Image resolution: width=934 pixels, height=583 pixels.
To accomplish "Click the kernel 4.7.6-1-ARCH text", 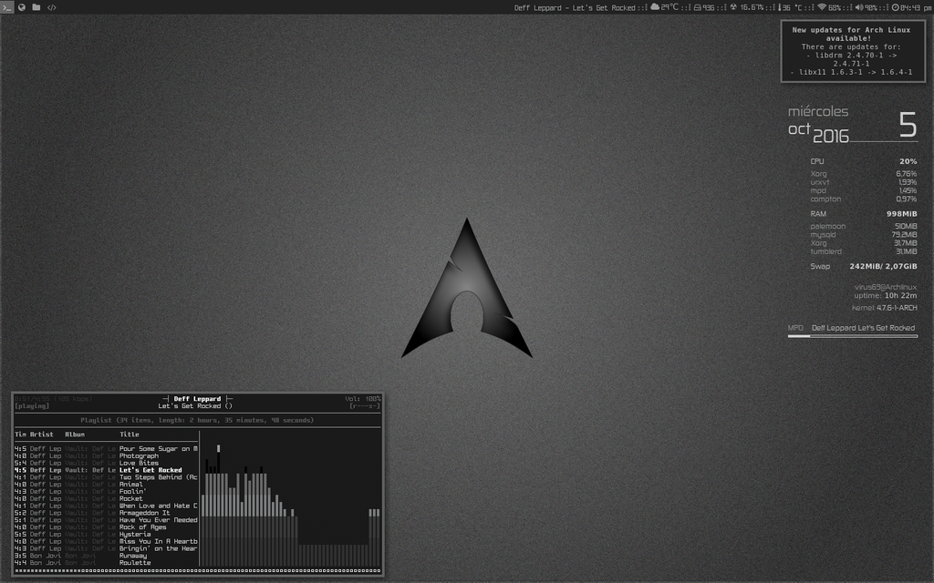I will pyautogui.click(x=884, y=308).
